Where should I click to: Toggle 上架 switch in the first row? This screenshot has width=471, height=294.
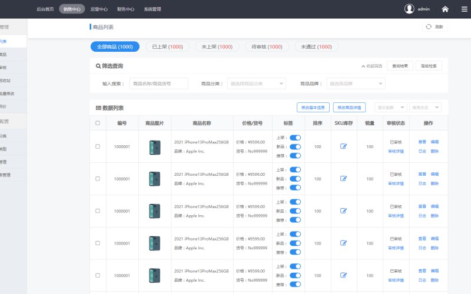tap(295, 138)
